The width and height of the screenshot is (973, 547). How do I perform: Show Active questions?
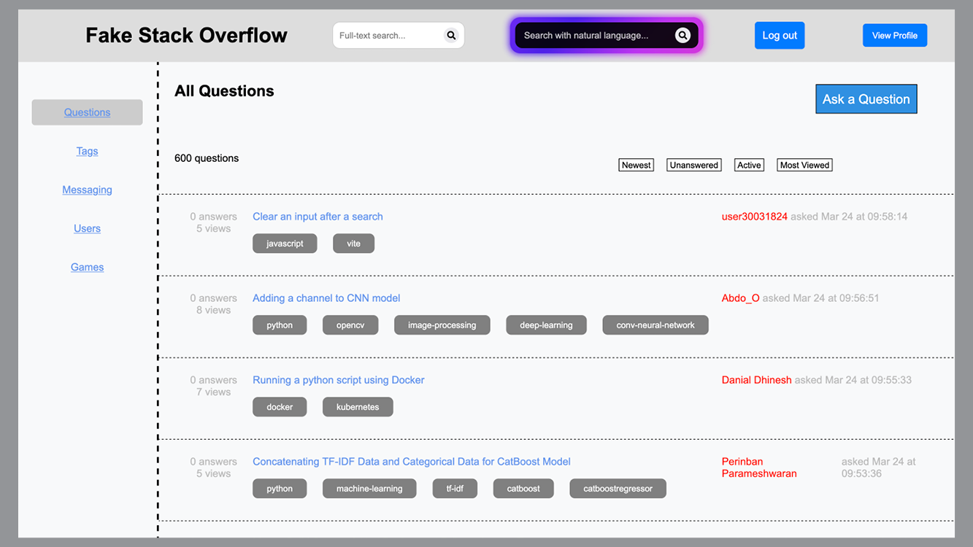[x=749, y=165]
